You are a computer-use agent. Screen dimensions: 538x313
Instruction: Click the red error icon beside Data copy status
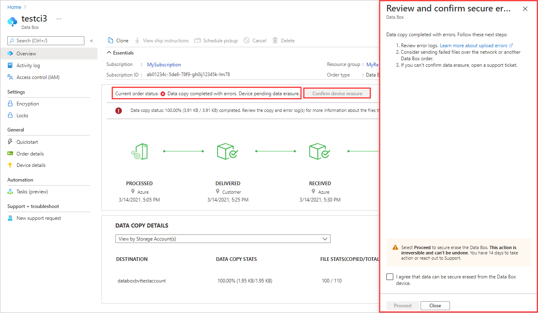[x=119, y=110]
